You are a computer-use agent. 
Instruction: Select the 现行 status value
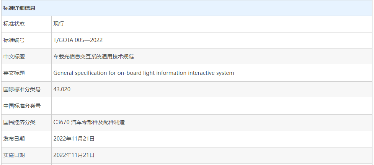[x=59, y=24]
